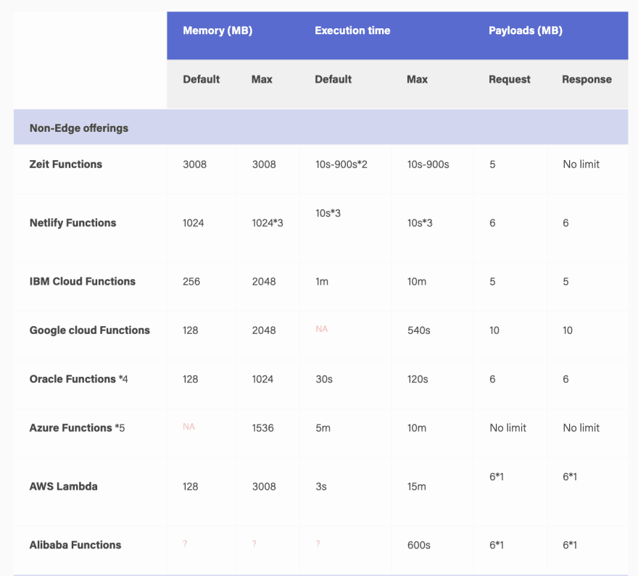Click Alibaba Functions max execution '600s'
The image size is (638, 576).
[419, 545]
